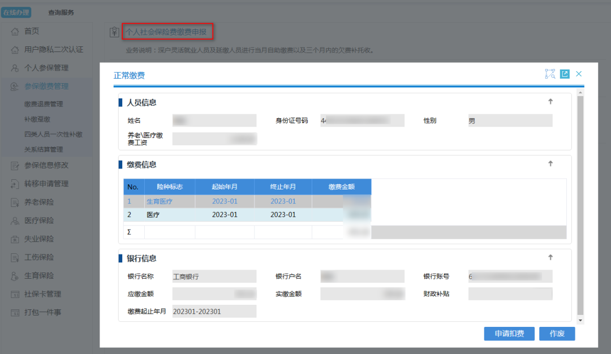
Task: Click the document icon beside 养老保险
Action: tap(15, 202)
